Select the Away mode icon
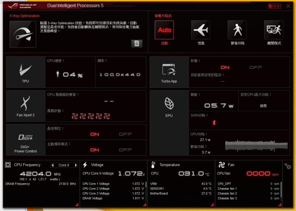 click(x=274, y=30)
